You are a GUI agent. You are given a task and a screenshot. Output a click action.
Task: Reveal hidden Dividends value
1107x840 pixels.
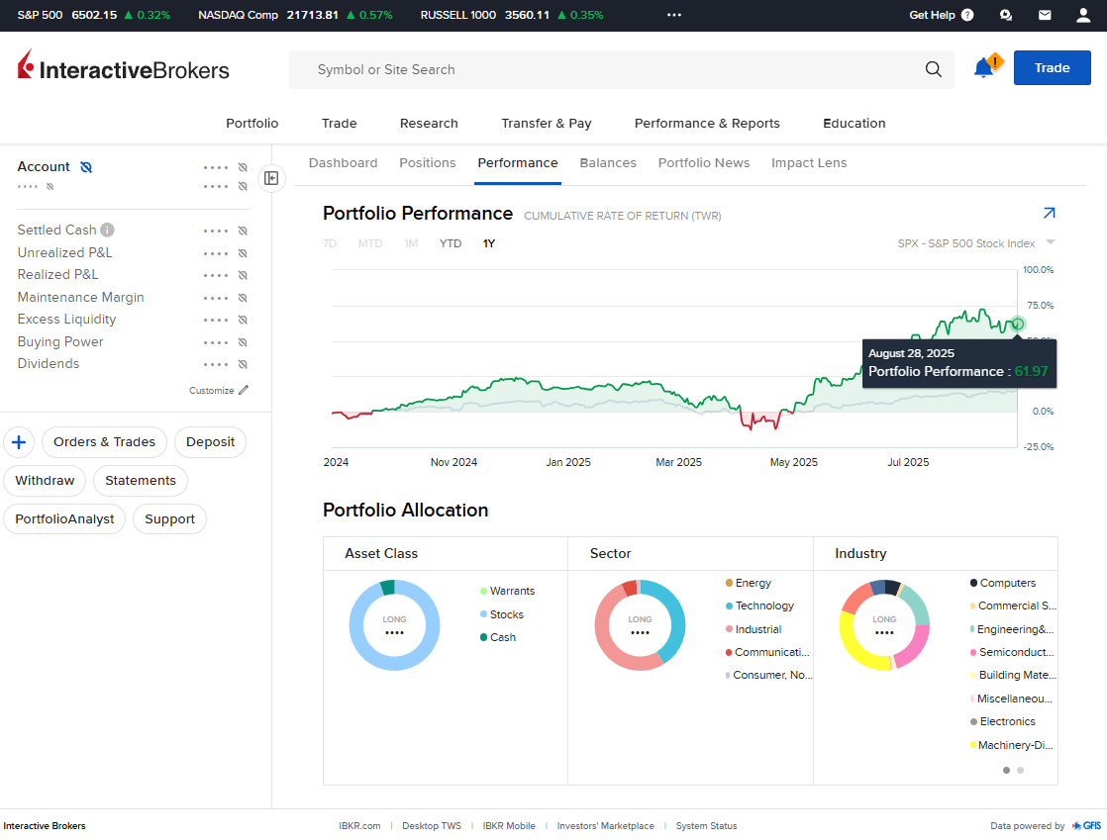coord(243,364)
